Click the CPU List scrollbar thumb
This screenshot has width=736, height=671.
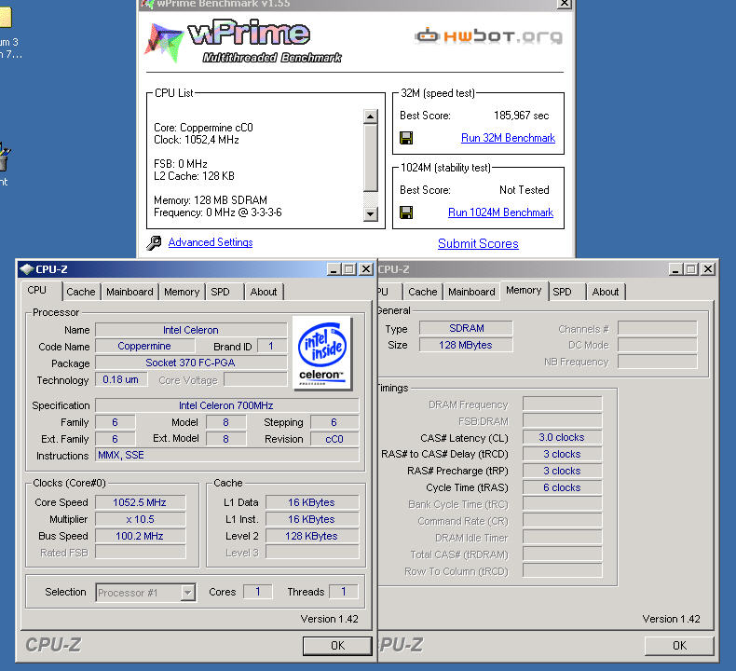click(371, 157)
